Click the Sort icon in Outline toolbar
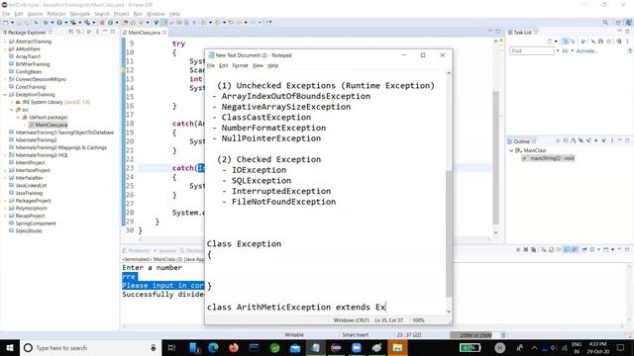 coord(574,140)
